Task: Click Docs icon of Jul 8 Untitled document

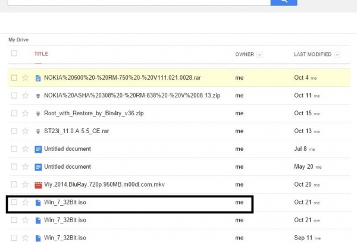Action: (38, 149)
